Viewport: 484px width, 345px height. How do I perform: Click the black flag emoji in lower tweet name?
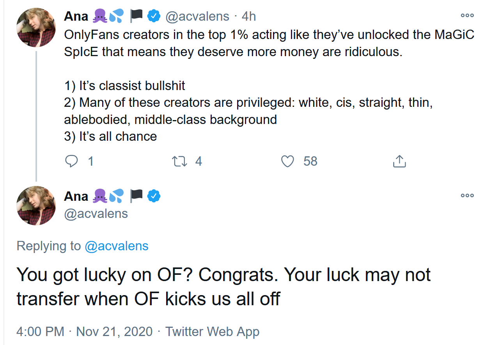tap(137, 196)
